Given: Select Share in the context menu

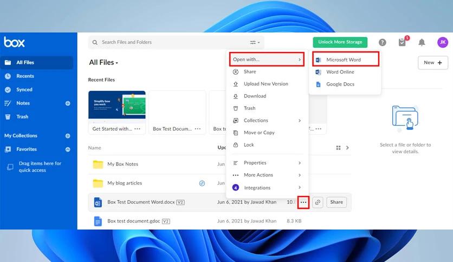Looking at the screenshot, I should (267, 71).
